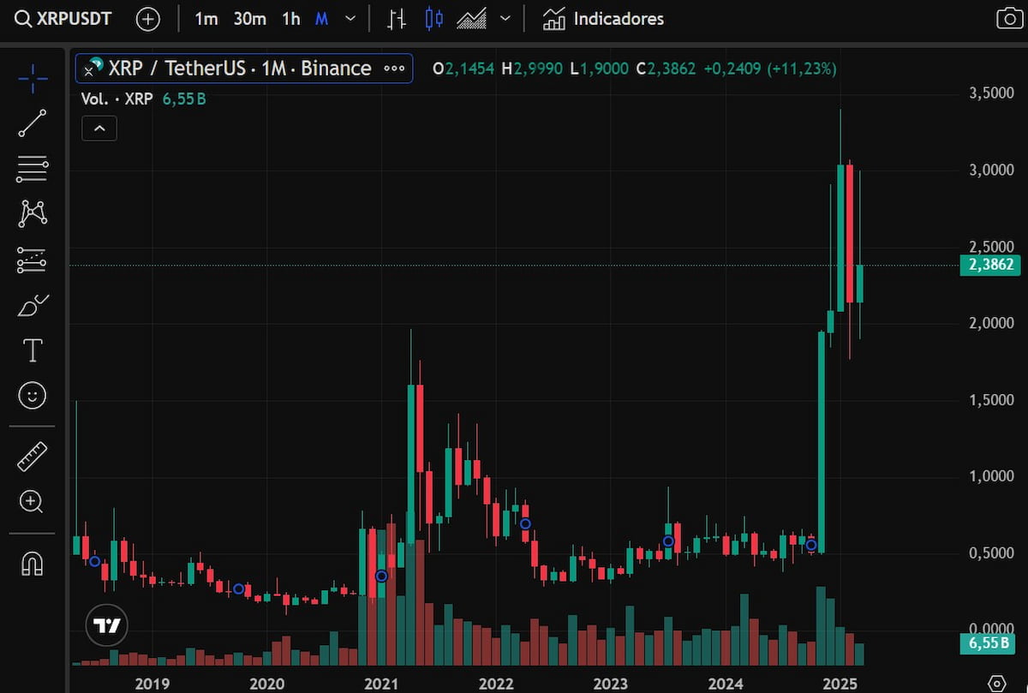This screenshot has height=693, width=1028.
Task: Click the 3,0000 price axis label
Action: (x=993, y=170)
